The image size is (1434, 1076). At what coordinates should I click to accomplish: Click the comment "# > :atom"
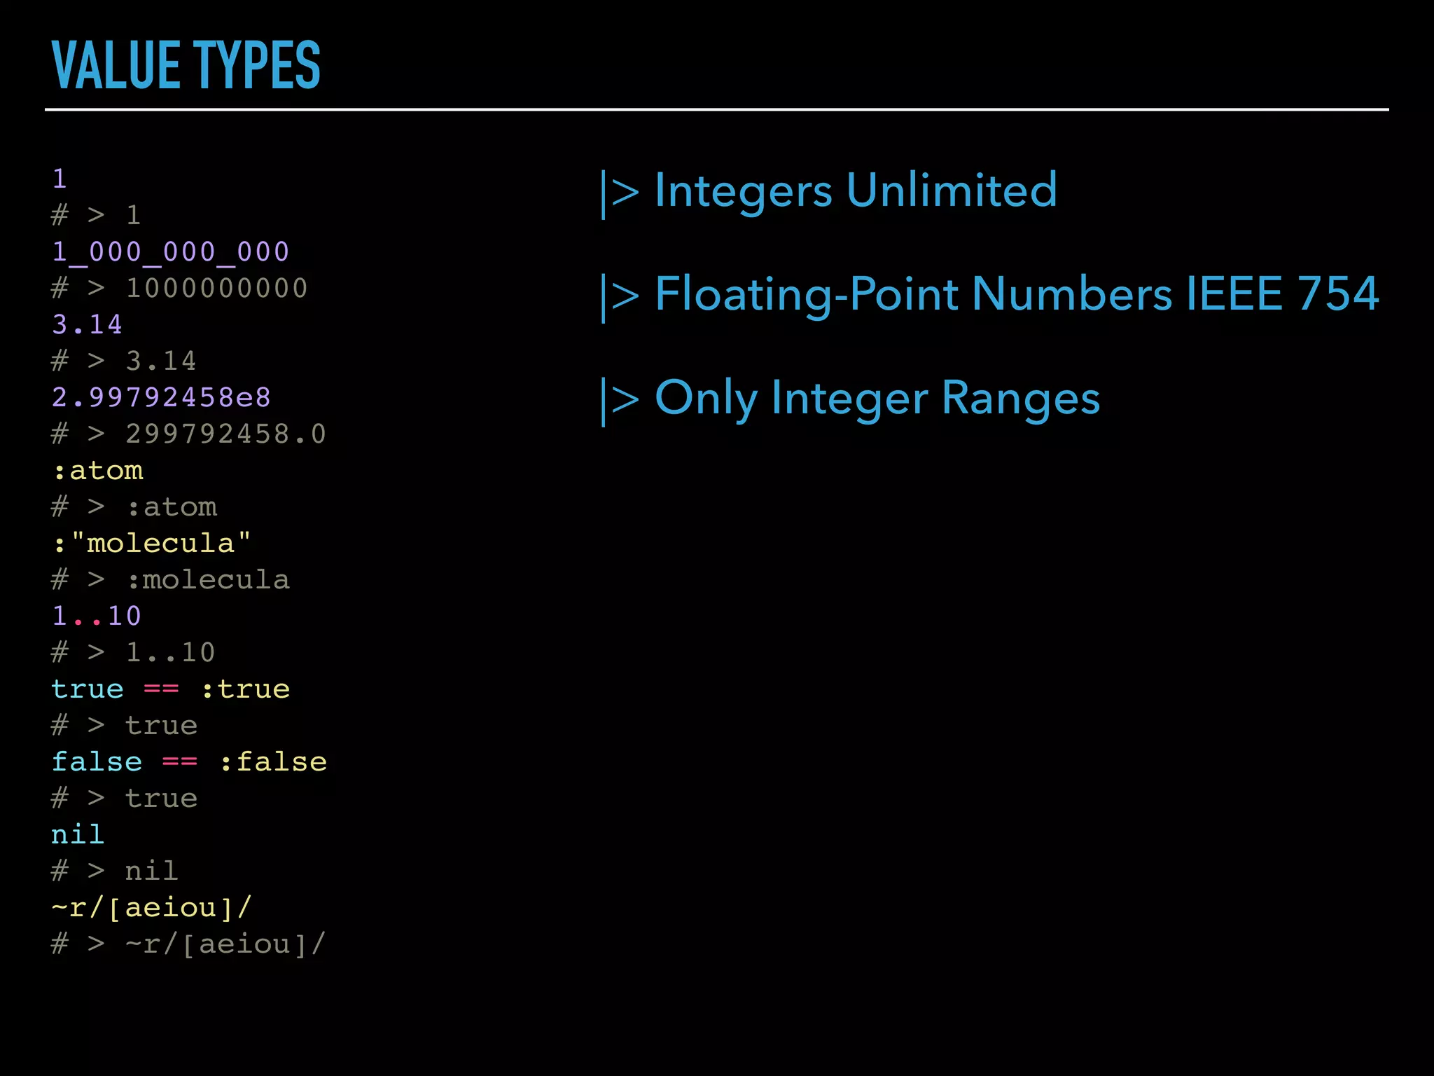[134, 506]
